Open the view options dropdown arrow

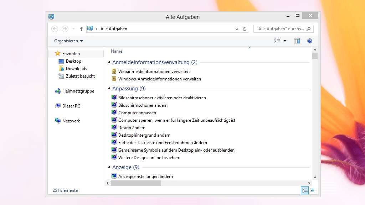coord(285,41)
